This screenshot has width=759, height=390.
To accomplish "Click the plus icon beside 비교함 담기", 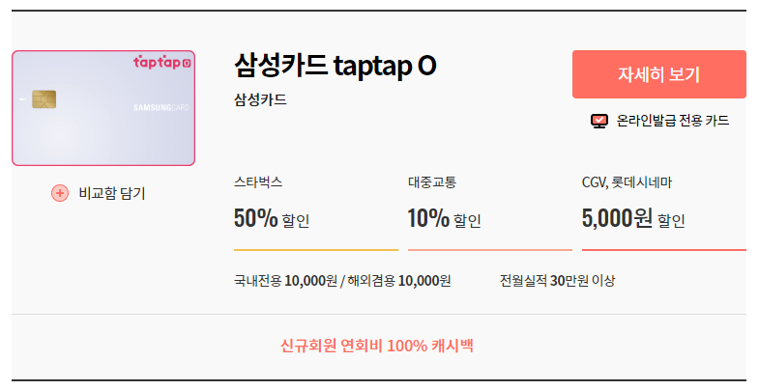I will pos(60,193).
